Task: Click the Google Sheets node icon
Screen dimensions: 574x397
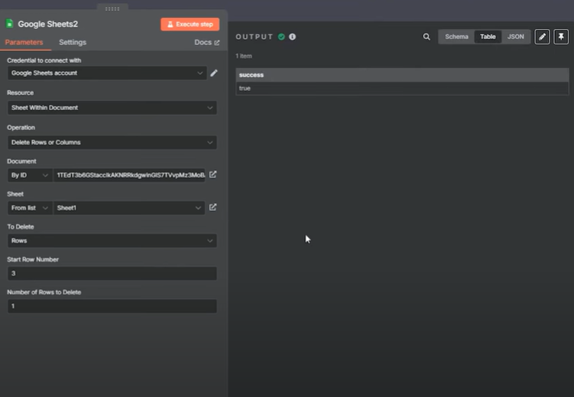Action: [10, 24]
